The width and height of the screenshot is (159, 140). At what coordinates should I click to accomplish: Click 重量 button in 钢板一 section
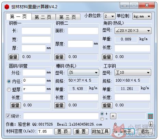pos(13,57)
